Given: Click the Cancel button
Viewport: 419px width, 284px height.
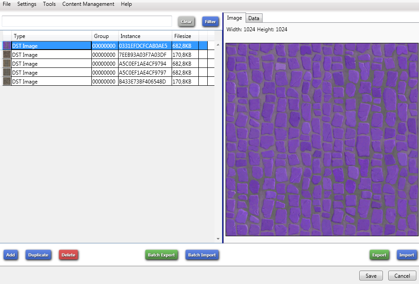Looking at the screenshot, I should (402, 276).
